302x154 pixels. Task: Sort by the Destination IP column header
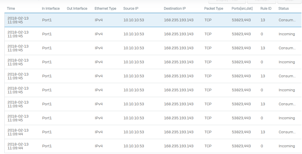(x=175, y=8)
